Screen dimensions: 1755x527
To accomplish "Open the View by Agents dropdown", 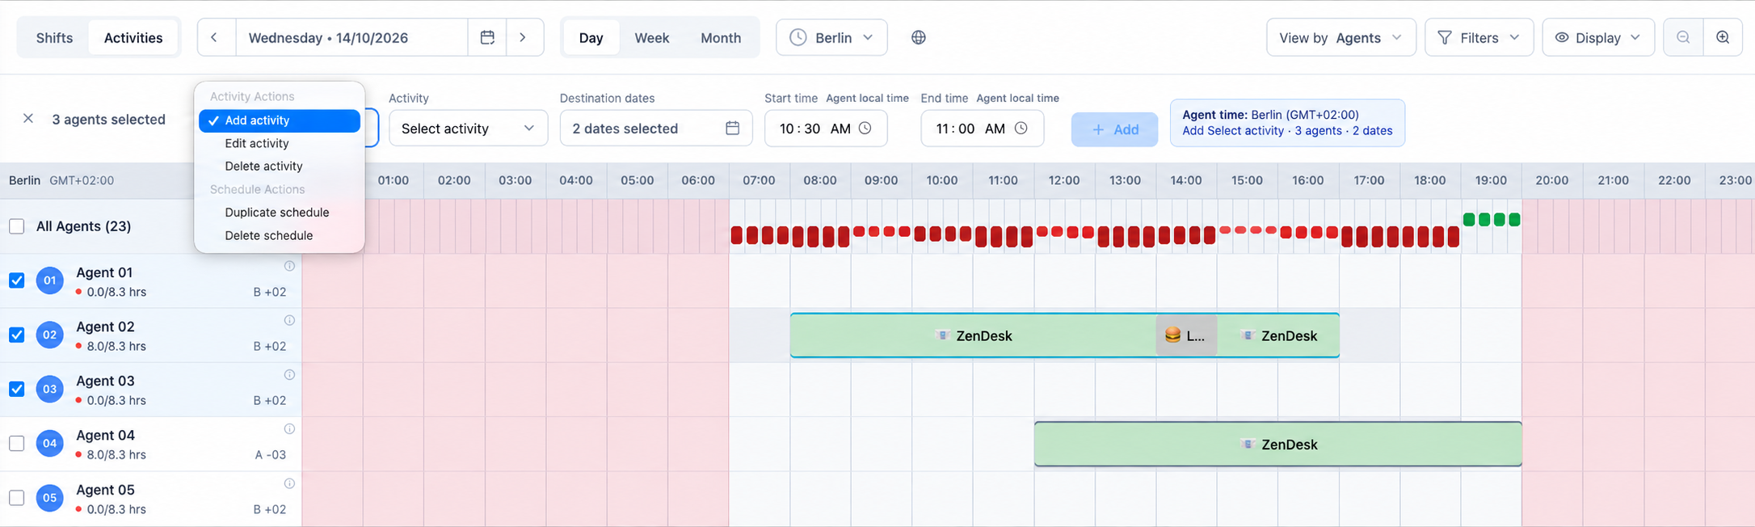I will 1340,37.
